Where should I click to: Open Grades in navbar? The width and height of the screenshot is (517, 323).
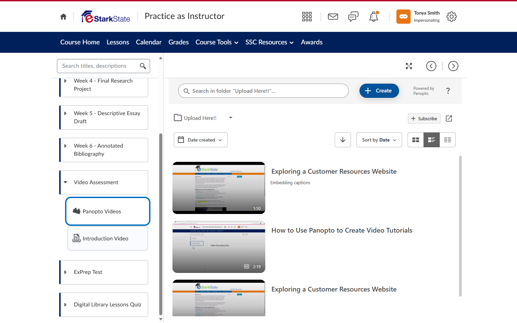(179, 42)
